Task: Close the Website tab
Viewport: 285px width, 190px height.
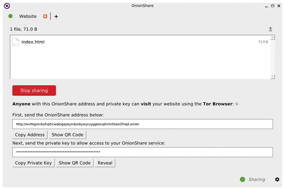Action: point(45,16)
